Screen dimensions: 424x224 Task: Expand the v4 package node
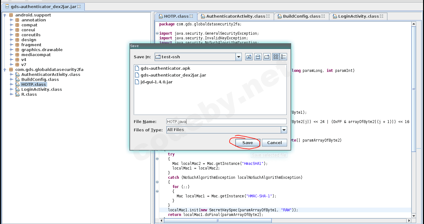[11, 59]
